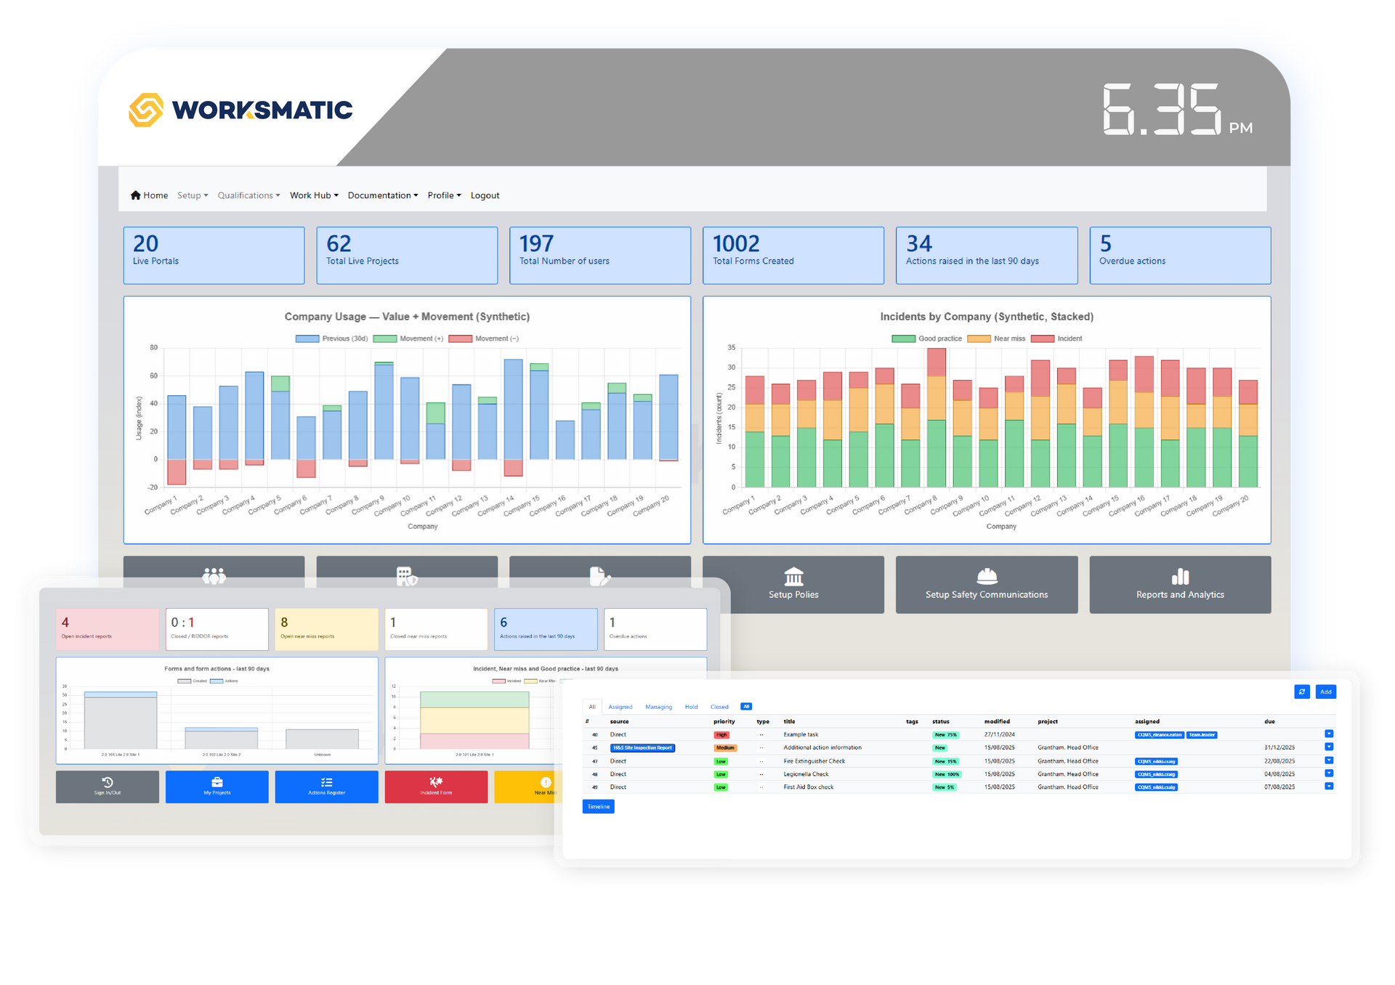Image resolution: width=1395 pixels, height=985 pixels.
Task: Switch to the Managing tab
Action: 658,707
